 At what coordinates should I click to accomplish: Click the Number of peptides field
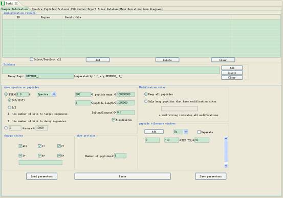[x=120, y=156]
